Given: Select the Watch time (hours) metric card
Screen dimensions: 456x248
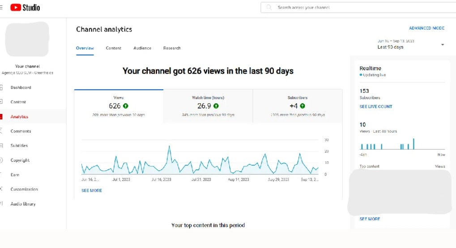Looking at the screenshot, I should pyautogui.click(x=208, y=105).
